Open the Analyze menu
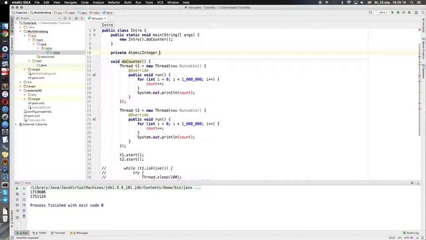 99,3
